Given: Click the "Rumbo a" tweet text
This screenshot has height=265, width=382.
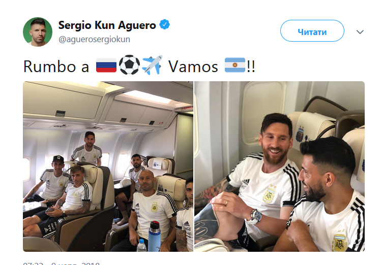Looking at the screenshot, I should click(x=56, y=67).
